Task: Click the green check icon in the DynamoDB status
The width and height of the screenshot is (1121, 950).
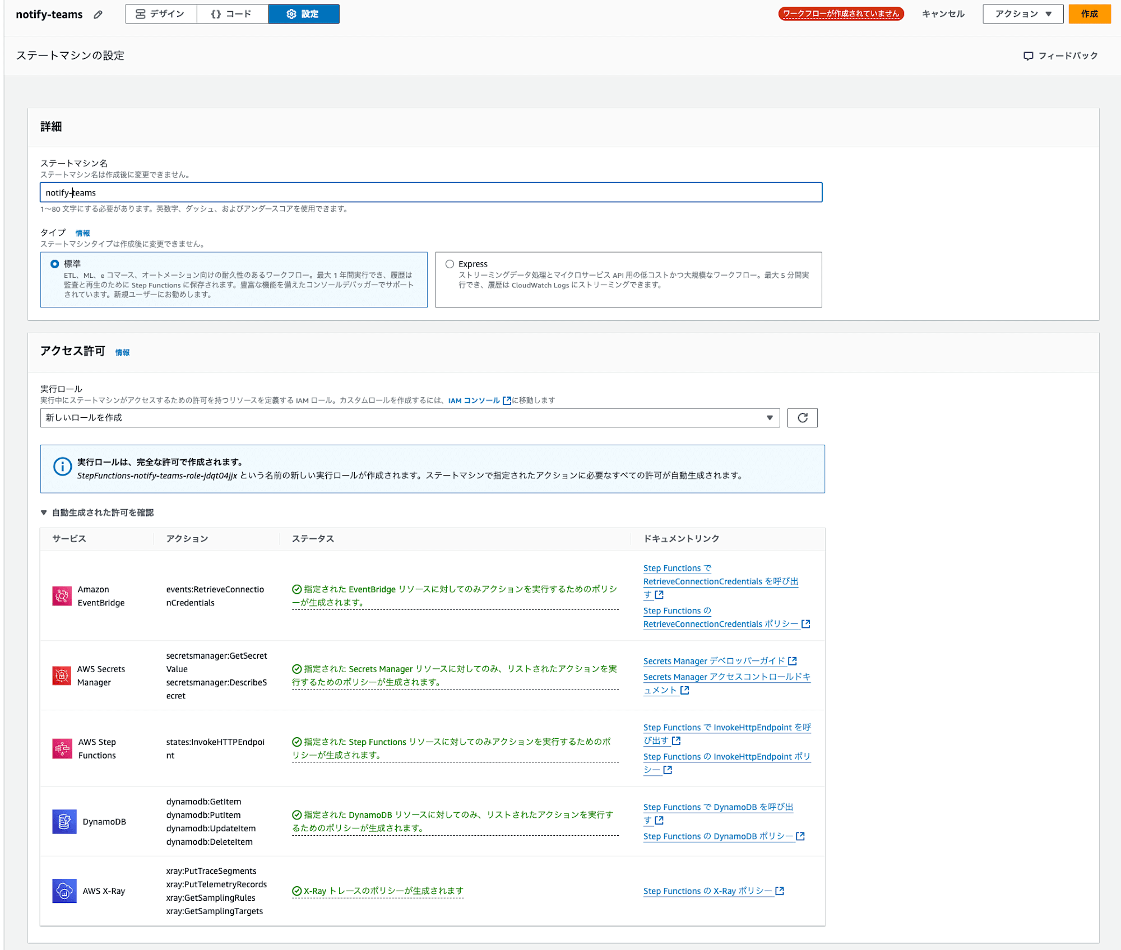Action: [x=297, y=815]
